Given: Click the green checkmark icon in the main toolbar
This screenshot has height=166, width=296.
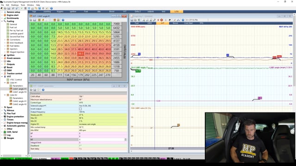Looking at the screenshot, I should [x=22, y=8].
